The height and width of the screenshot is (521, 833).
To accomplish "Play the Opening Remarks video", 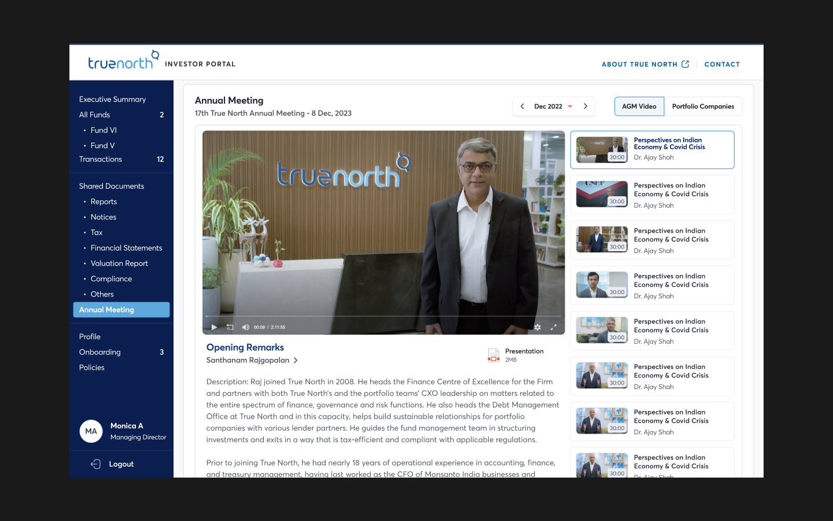I will click(x=214, y=327).
